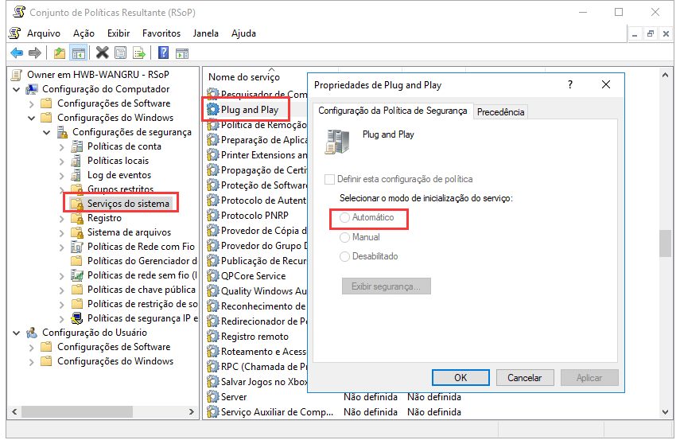The image size is (680, 444).
Task: Click the Log de eventos icon
Action: [x=77, y=175]
